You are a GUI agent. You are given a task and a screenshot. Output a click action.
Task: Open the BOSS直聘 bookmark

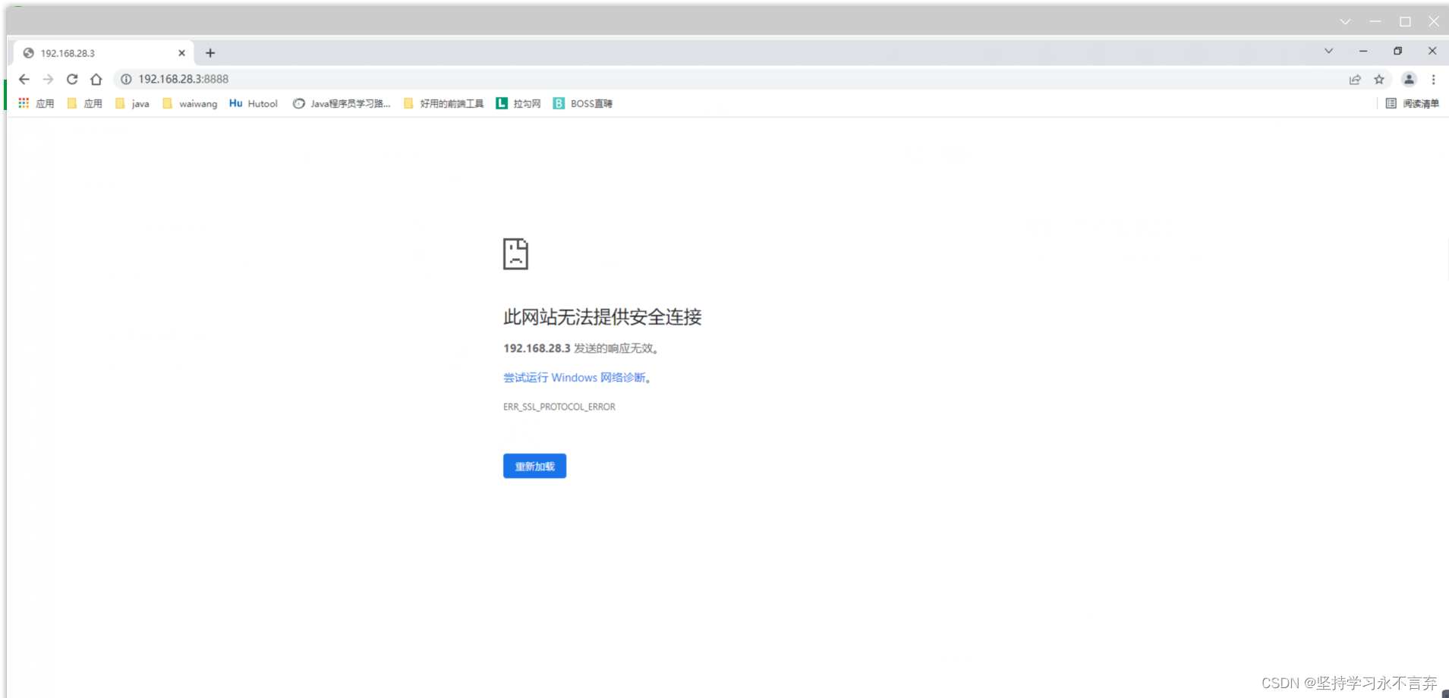pos(582,103)
